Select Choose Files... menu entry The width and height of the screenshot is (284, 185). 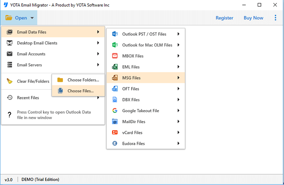[78, 91]
